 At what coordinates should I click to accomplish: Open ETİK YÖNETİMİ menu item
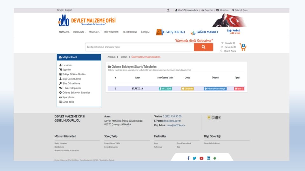[x=111, y=32]
